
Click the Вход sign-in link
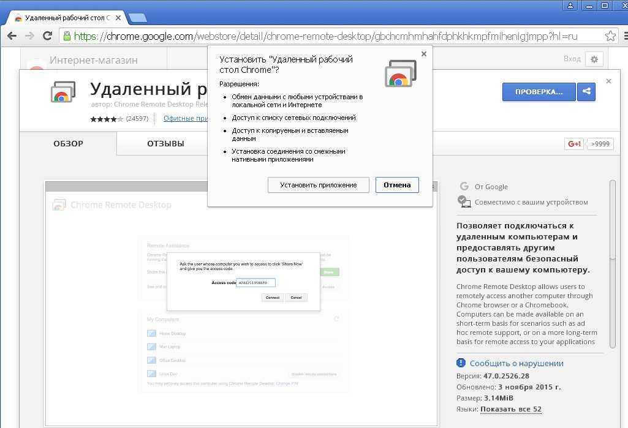point(572,59)
